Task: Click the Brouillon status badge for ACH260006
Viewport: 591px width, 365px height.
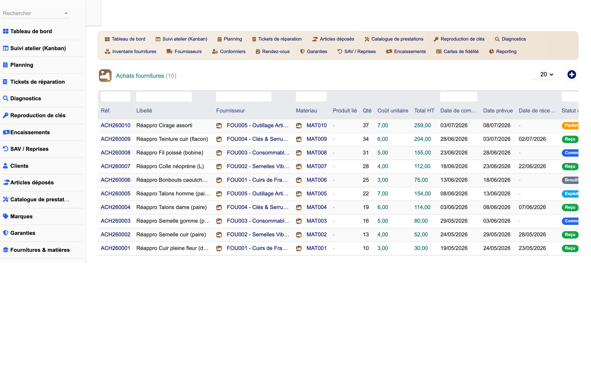Action: tap(570, 180)
